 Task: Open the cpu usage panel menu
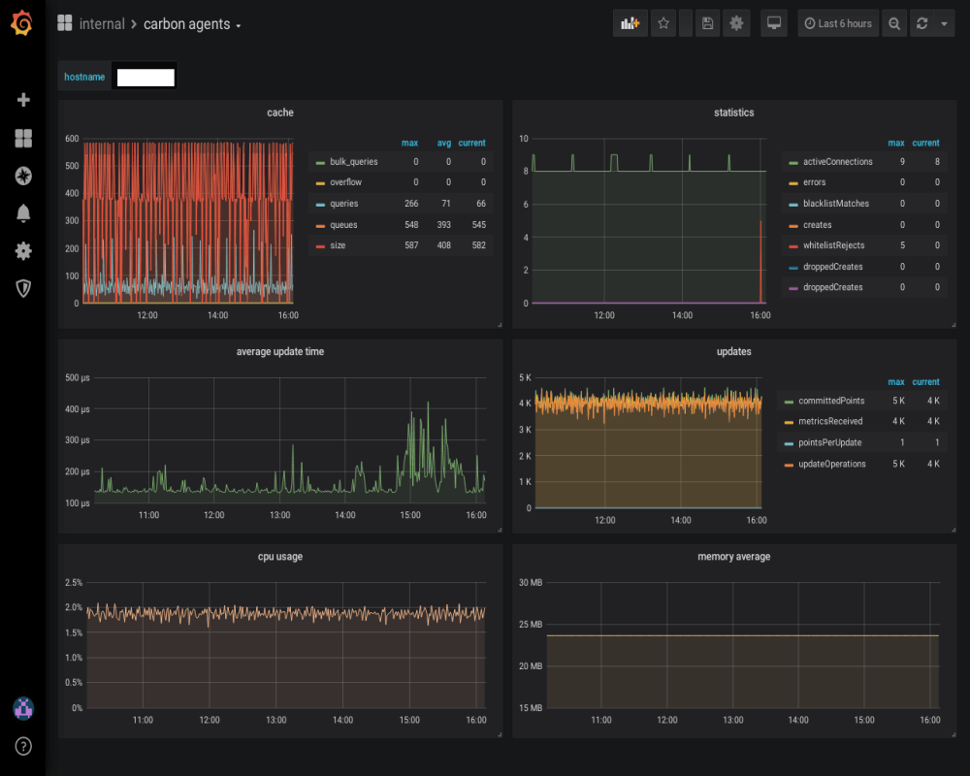click(281, 555)
